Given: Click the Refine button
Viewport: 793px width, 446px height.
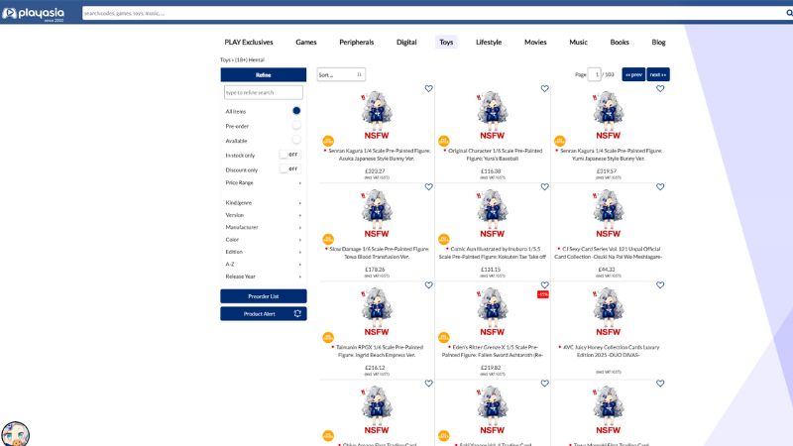Looking at the screenshot, I should tap(263, 75).
